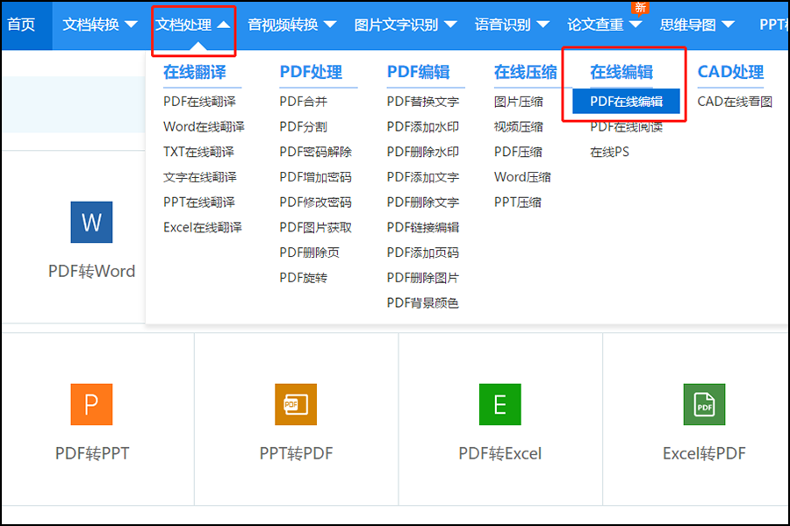Screen dimensions: 790x526
Task: Click the PDF合并 link
Action: pyautogui.click(x=304, y=102)
